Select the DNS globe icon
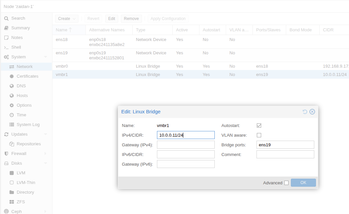This screenshot has height=214, width=349. tap(12, 86)
